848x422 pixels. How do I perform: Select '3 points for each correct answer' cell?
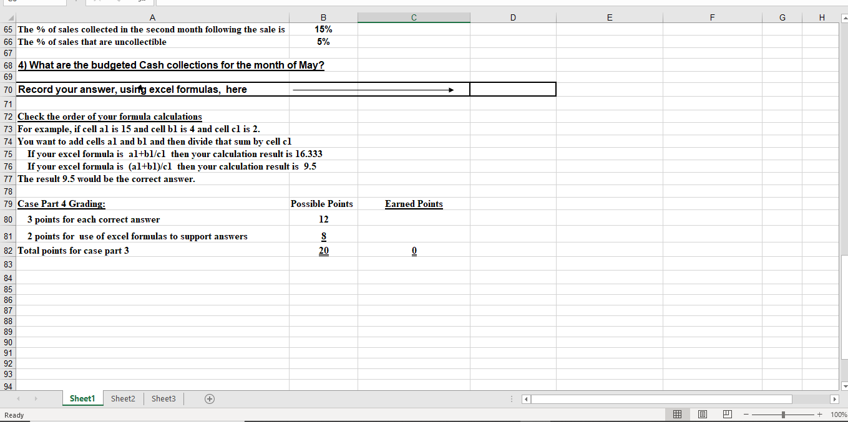(152, 219)
